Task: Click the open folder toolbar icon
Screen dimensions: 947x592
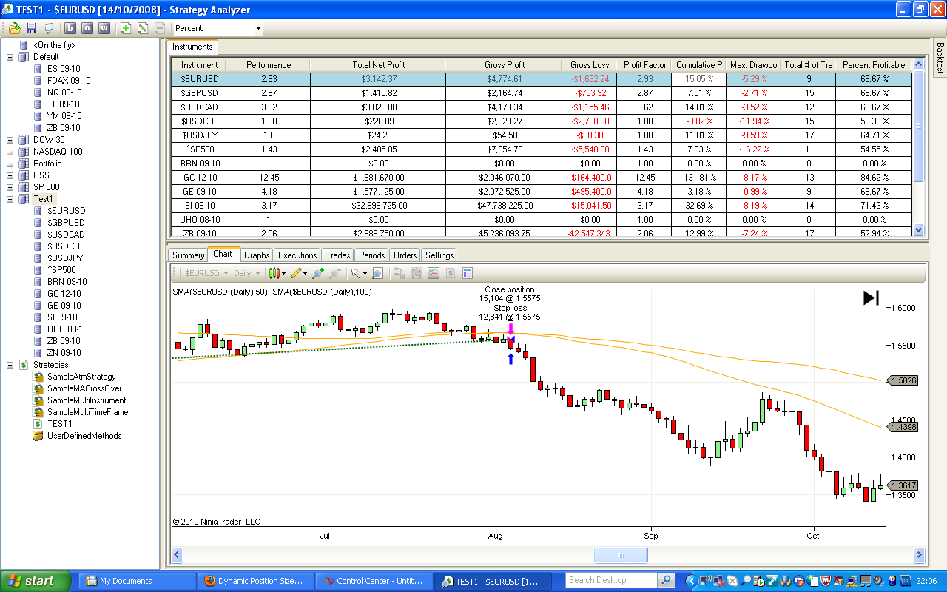Action: (14, 28)
